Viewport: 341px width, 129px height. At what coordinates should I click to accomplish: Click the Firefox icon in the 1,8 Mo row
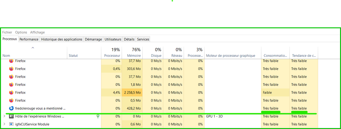tap(11, 84)
